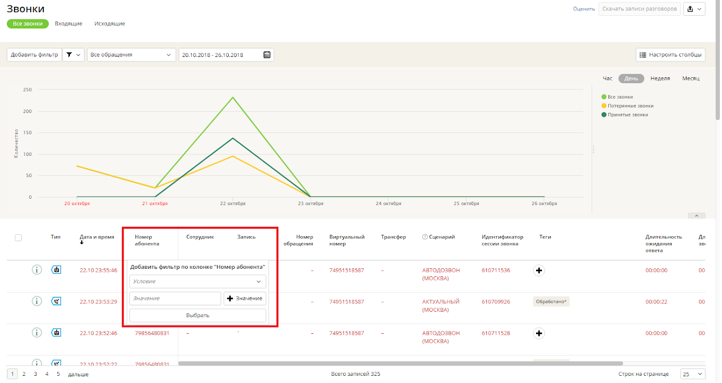The height and width of the screenshot is (383, 722).
Task: Click the Оценить link
Action: pyautogui.click(x=584, y=9)
